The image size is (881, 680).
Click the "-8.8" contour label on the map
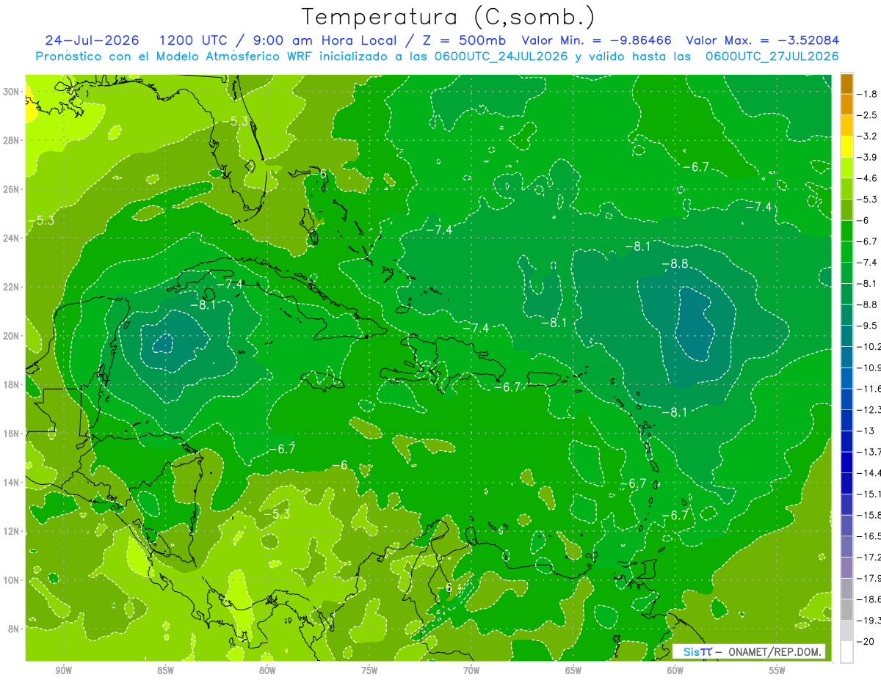pyautogui.click(x=675, y=263)
